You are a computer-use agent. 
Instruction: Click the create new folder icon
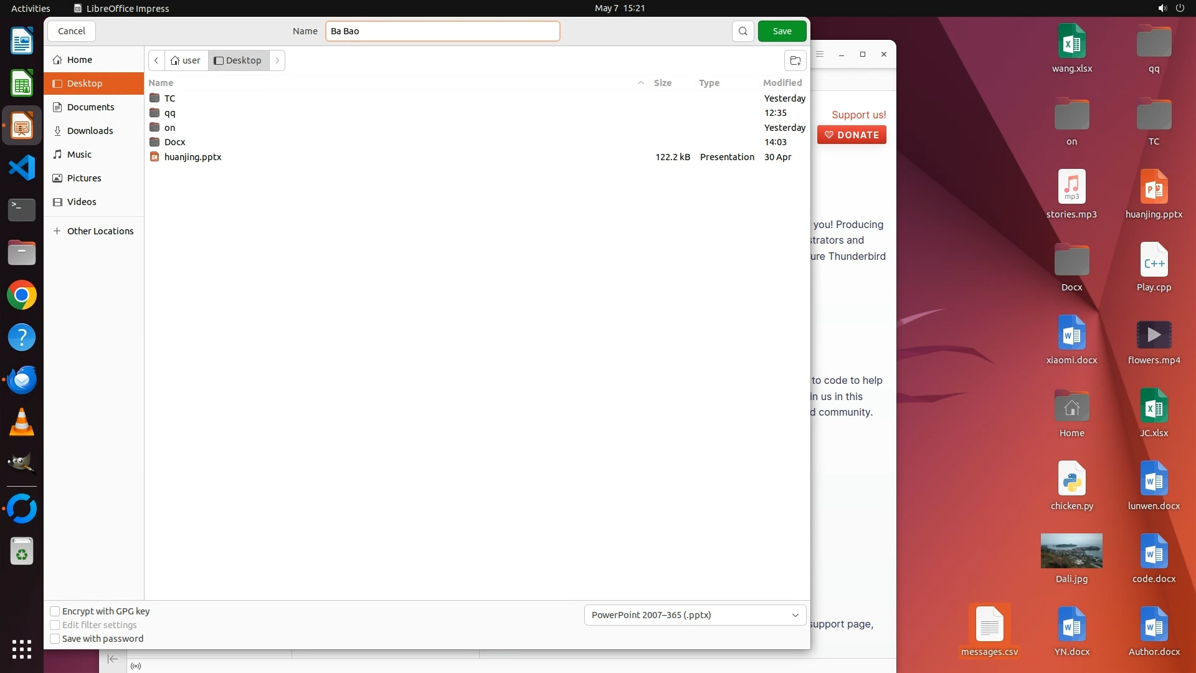(795, 60)
